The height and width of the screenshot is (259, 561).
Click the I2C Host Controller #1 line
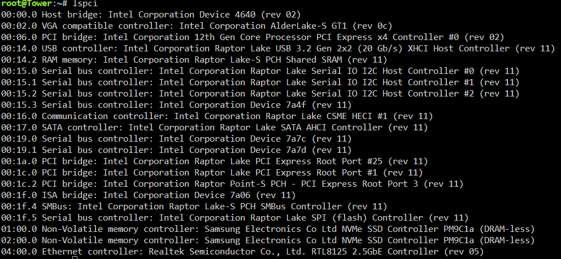tap(260, 82)
